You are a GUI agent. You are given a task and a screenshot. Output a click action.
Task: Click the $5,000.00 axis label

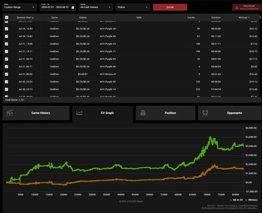pos(251,137)
